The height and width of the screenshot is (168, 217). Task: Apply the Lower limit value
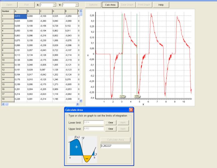(123, 123)
